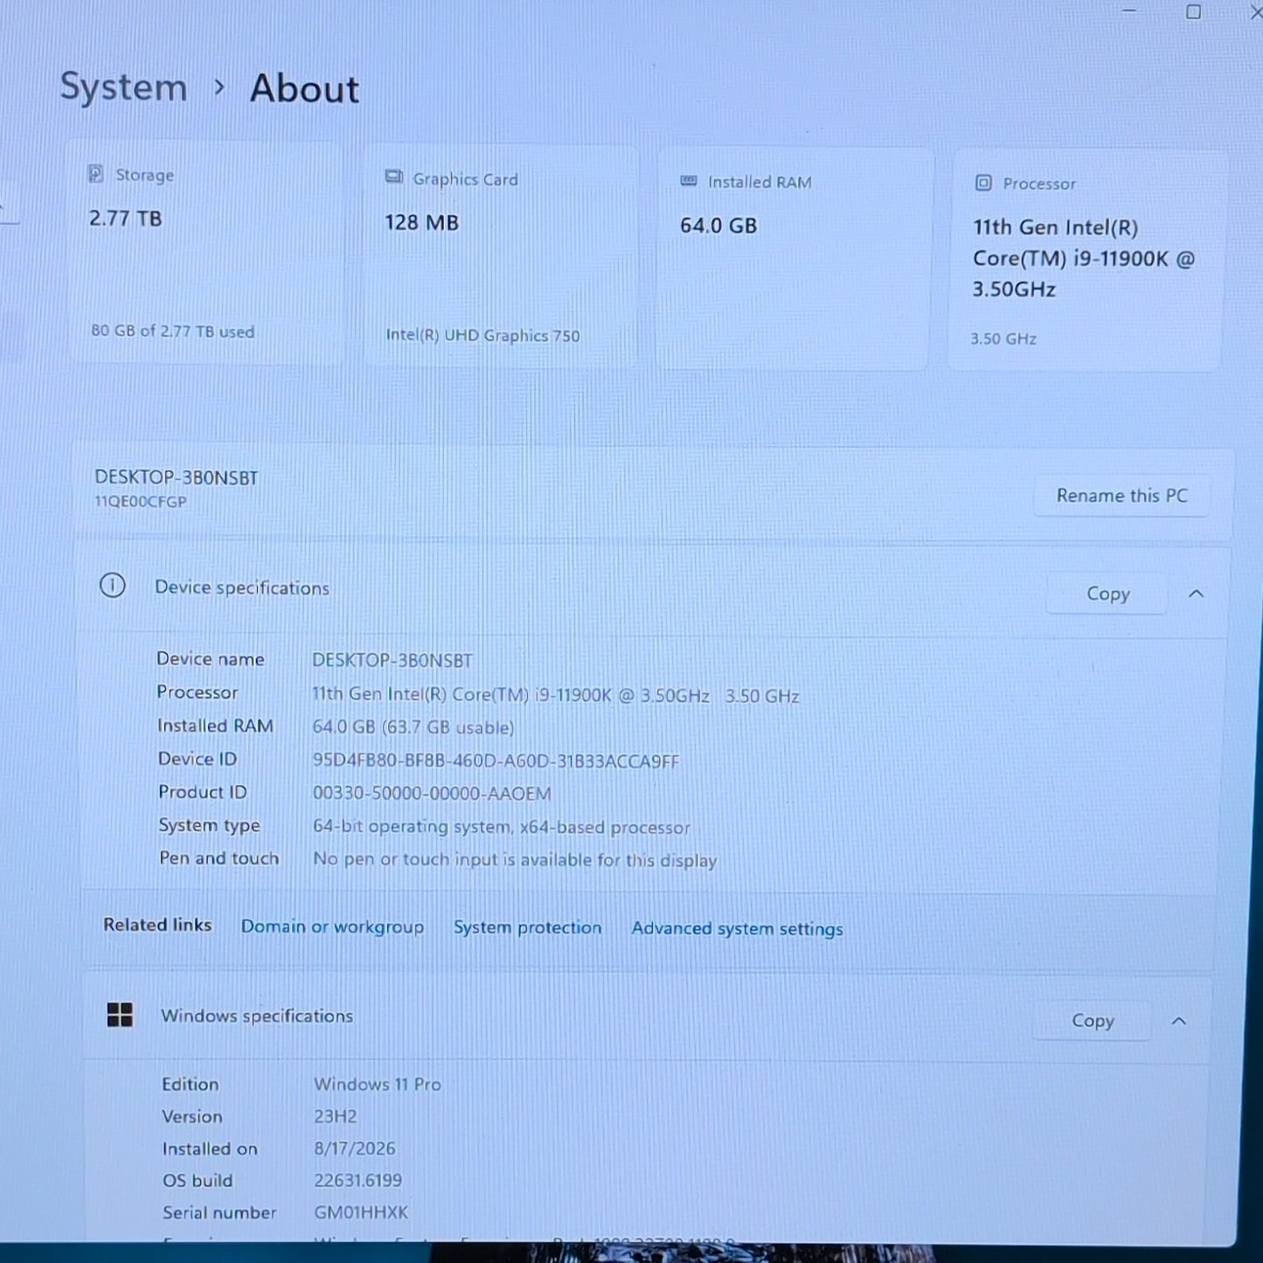Click the Device specifications heading
The height and width of the screenshot is (1263, 1263).
click(x=242, y=587)
